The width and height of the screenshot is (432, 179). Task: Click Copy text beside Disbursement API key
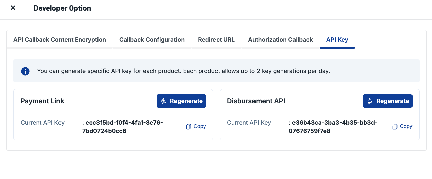[406, 126]
